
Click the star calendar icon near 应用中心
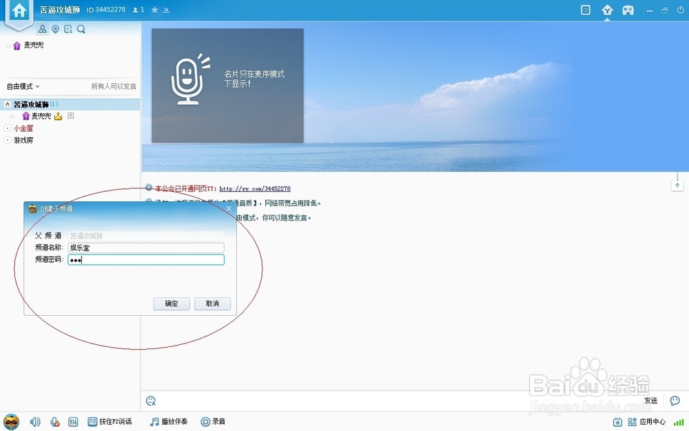point(617,422)
